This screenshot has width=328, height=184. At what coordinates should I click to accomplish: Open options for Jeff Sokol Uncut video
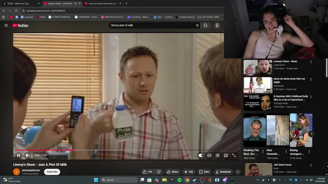tap(311, 165)
